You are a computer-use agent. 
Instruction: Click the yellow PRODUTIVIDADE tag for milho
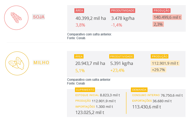click(x=122, y=56)
